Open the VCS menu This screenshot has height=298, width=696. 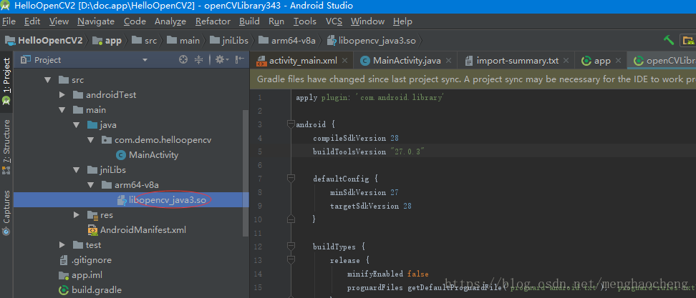[334, 21]
